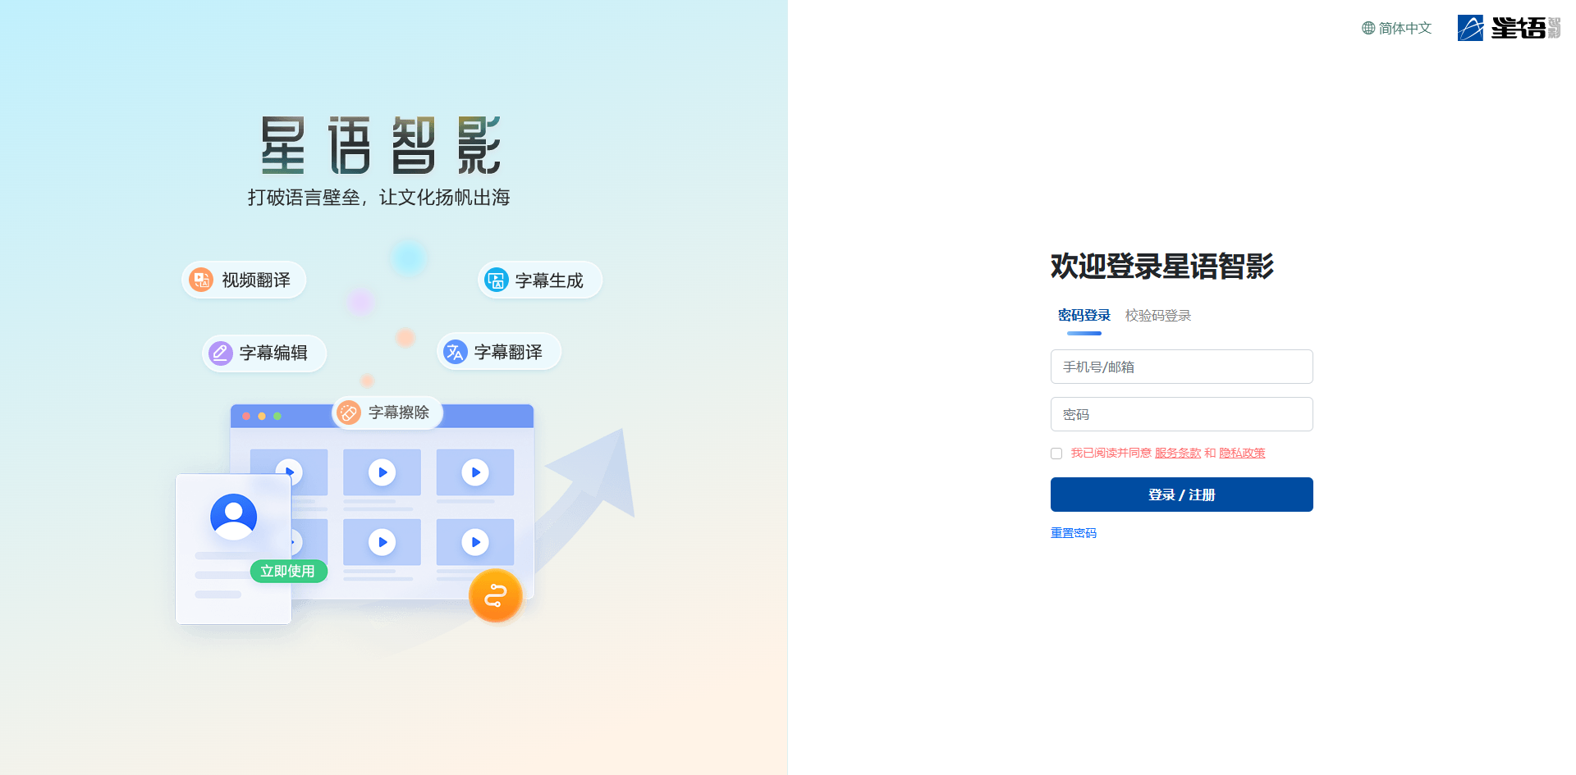Switch to the 校验码登录 tab

[1157, 316]
